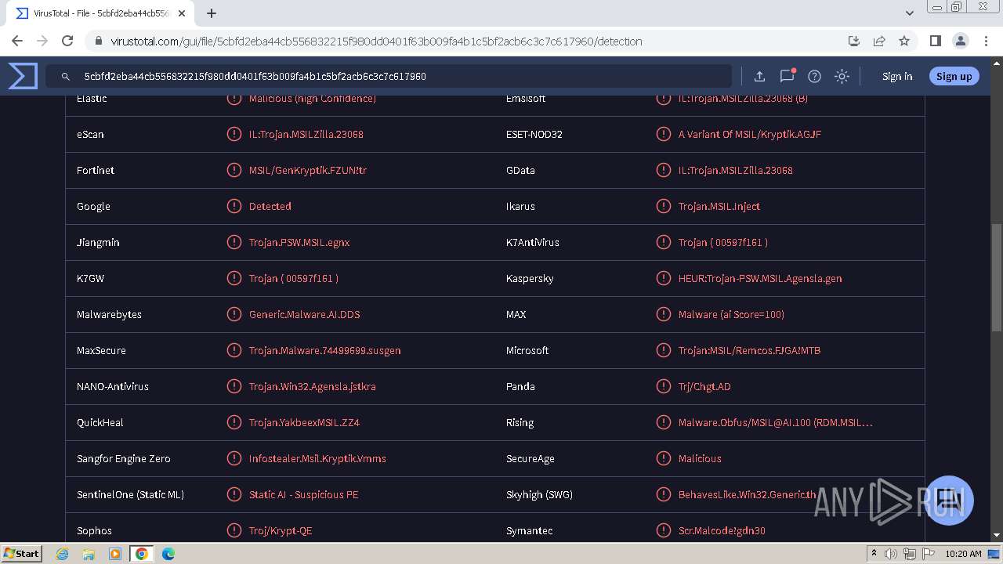
Task: Open the Chrome profile avatar
Action: point(961,41)
